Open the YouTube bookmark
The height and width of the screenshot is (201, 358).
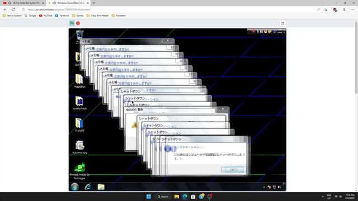click(x=46, y=16)
